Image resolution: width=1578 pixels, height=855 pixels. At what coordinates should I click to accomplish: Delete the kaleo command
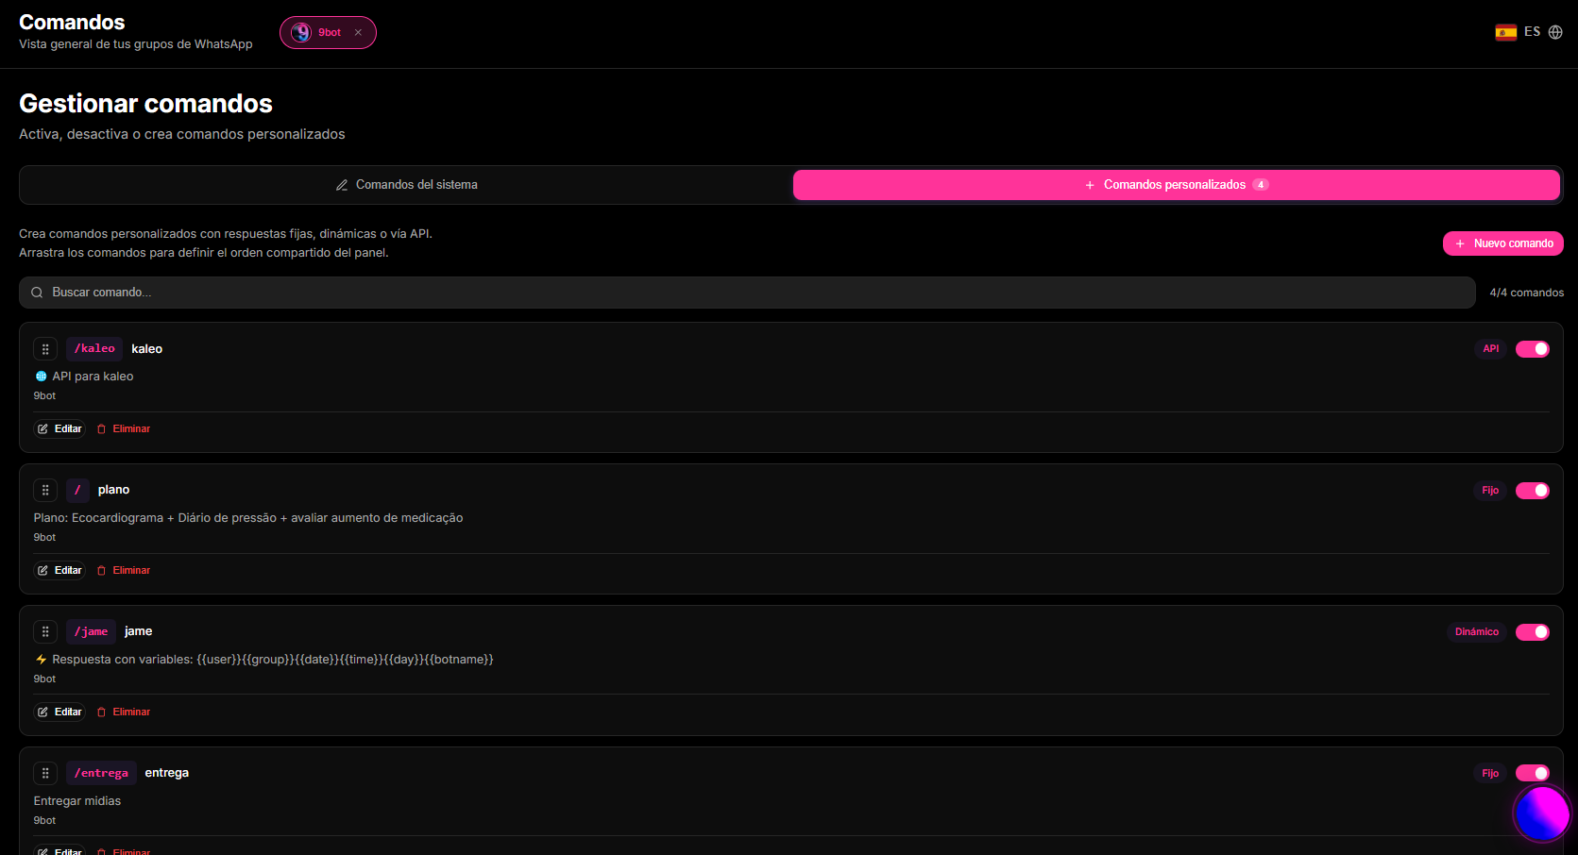124,428
